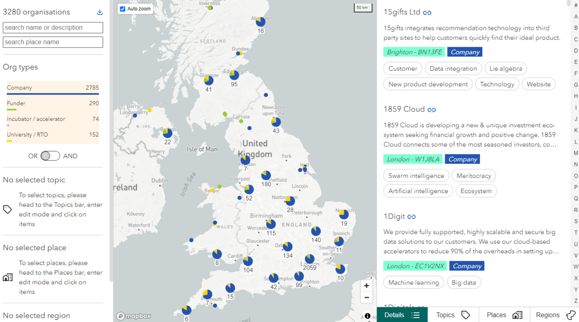Filter by University / RTO org type
Screen dimensions: 579x322
click(x=53, y=136)
